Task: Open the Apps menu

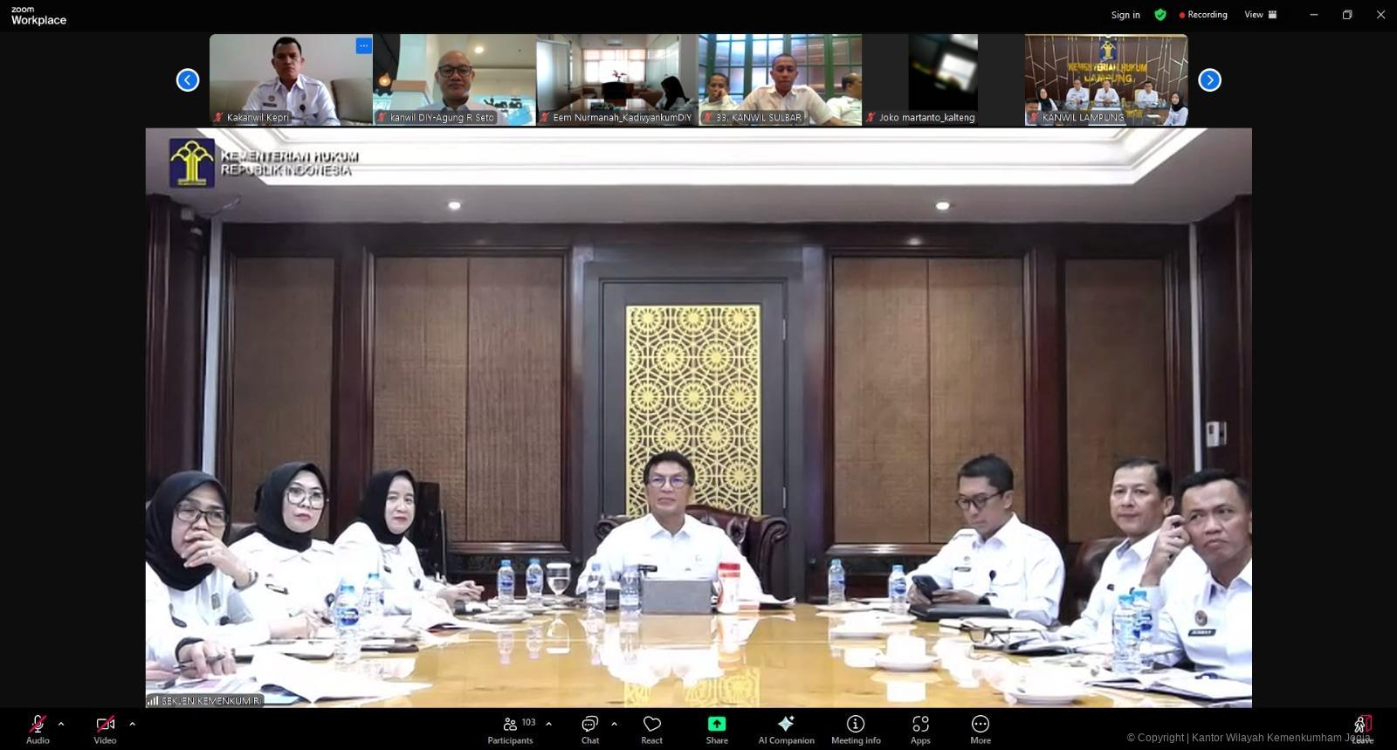Action: [x=920, y=729]
